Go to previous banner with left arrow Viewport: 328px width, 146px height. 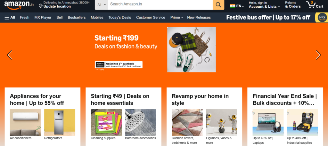click(x=10, y=55)
